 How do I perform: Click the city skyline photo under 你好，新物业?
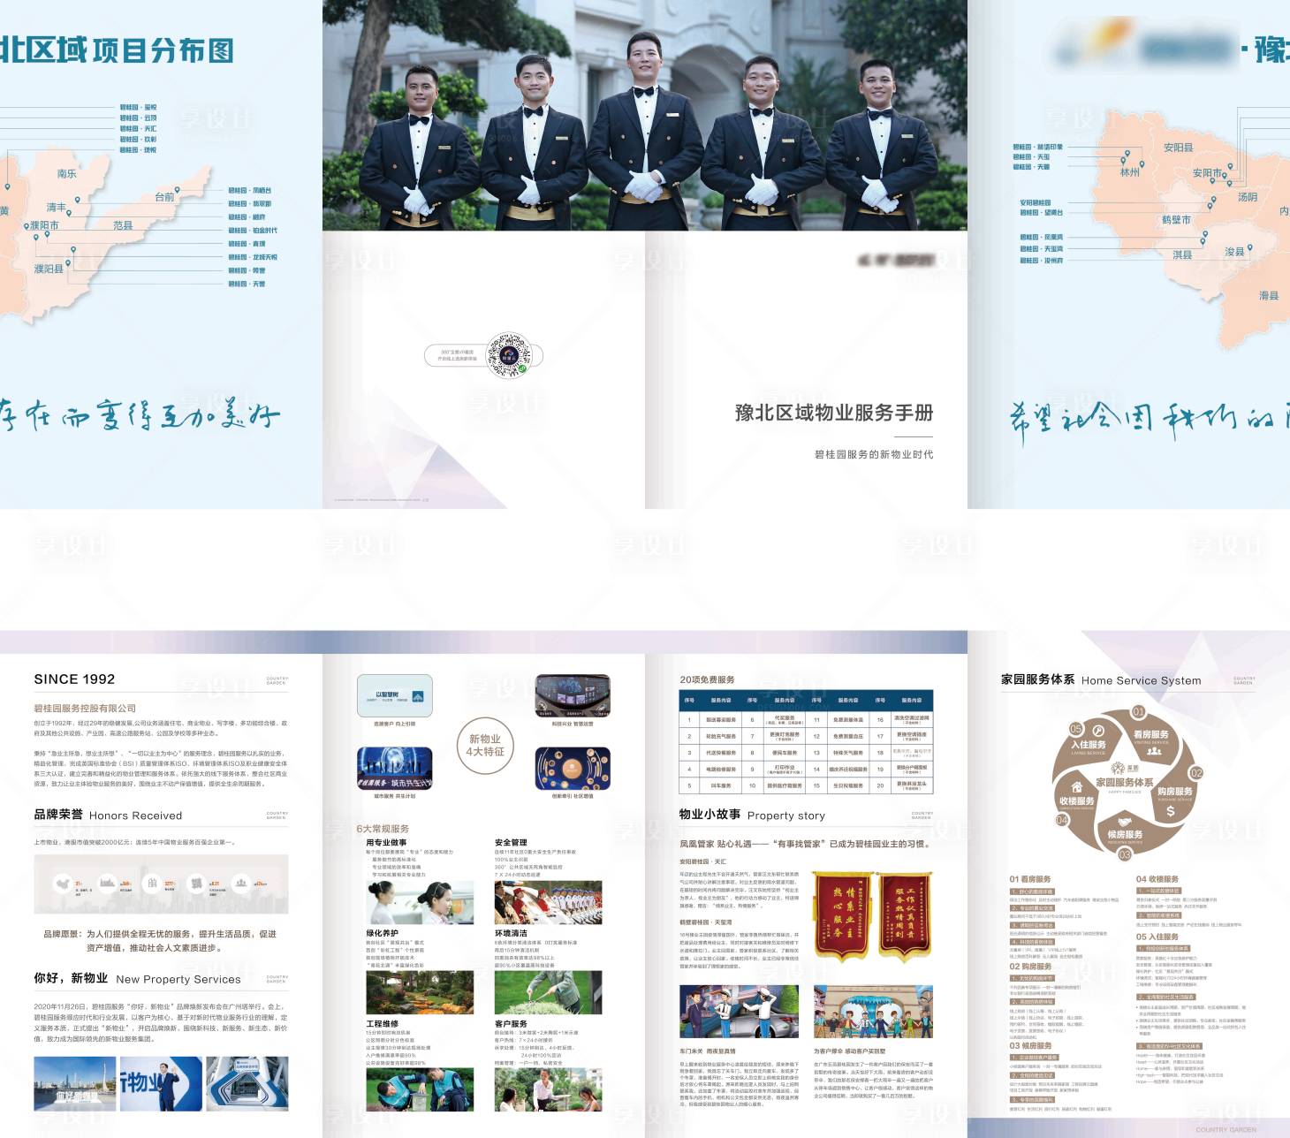tap(74, 1083)
